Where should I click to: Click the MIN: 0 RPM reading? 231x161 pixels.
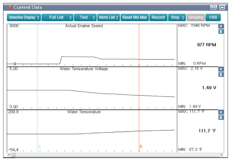coord(192,63)
